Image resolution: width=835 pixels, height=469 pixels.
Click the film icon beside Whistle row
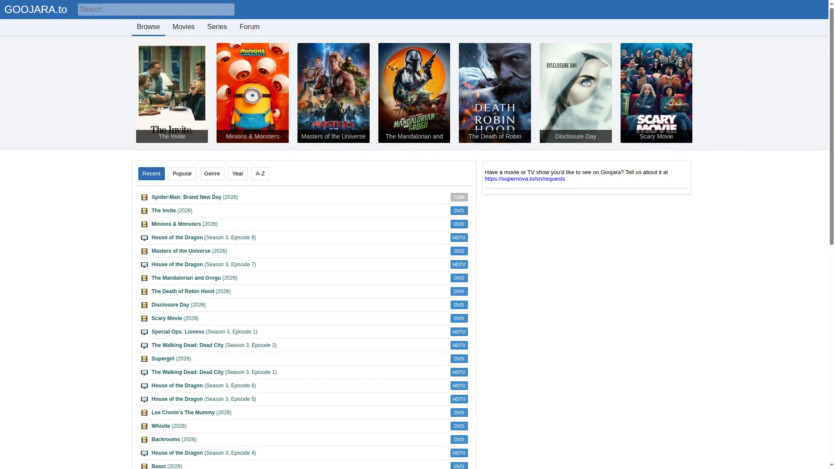(144, 426)
